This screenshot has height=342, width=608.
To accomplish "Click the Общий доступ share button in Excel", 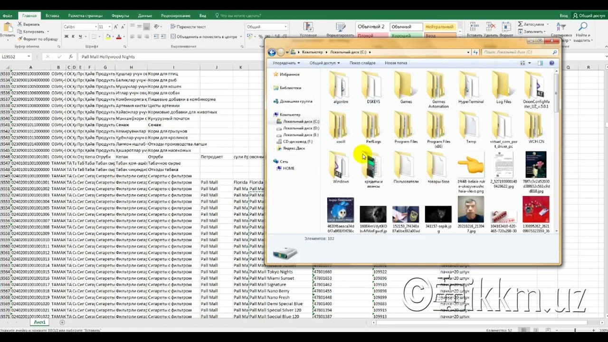I will (589, 16).
